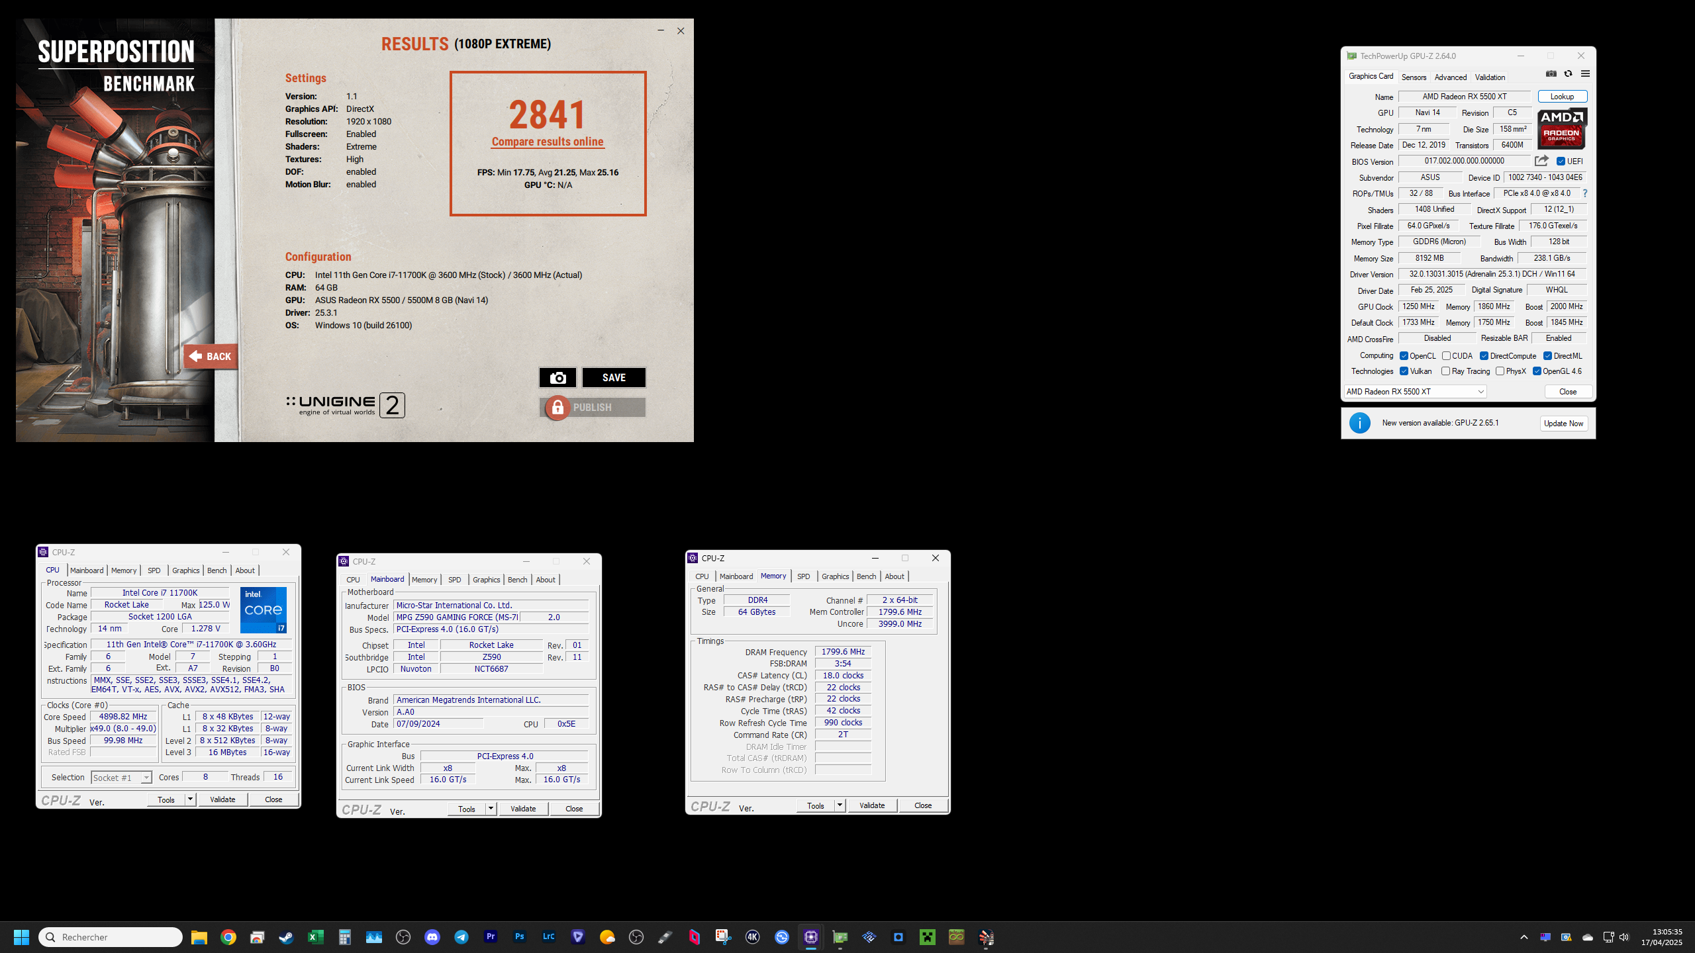The width and height of the screenshot is (1695, 953).
Task: Click the BIOS export share icon in GPU-Z
Action: tap(1541, 161)
